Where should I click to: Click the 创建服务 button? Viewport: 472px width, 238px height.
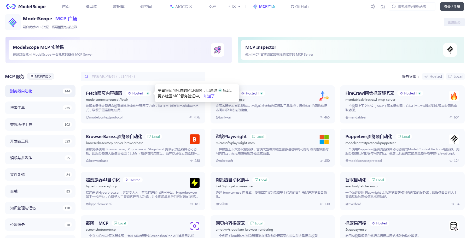coord(454,22)
